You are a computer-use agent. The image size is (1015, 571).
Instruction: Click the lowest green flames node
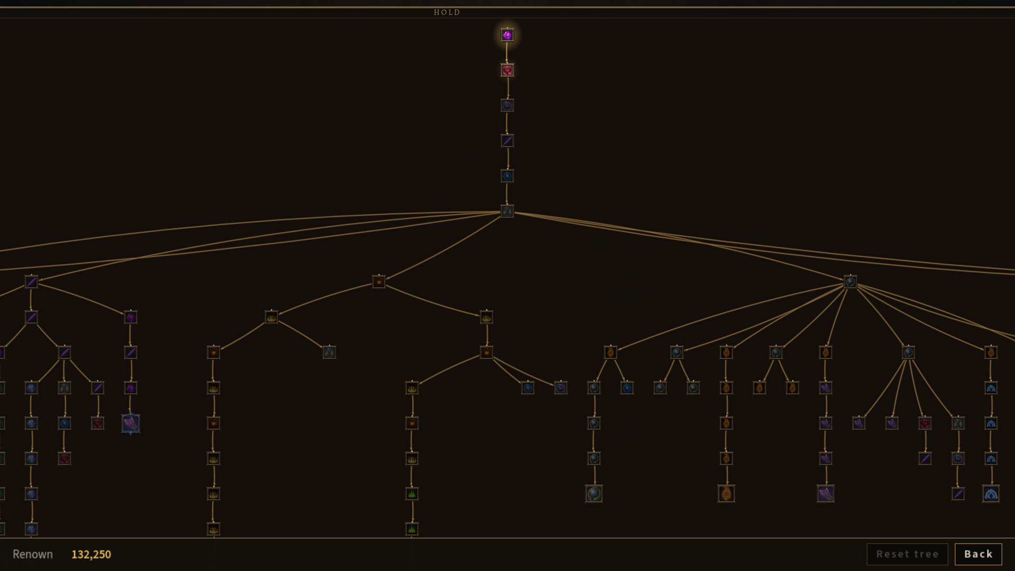(x=412, y=529)
